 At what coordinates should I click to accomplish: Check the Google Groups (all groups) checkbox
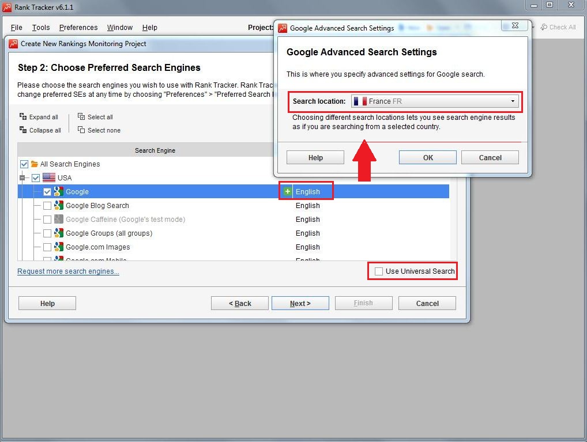coord(47,233)
